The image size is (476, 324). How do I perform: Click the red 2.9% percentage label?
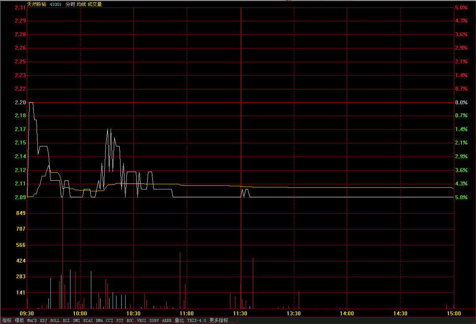461,48
